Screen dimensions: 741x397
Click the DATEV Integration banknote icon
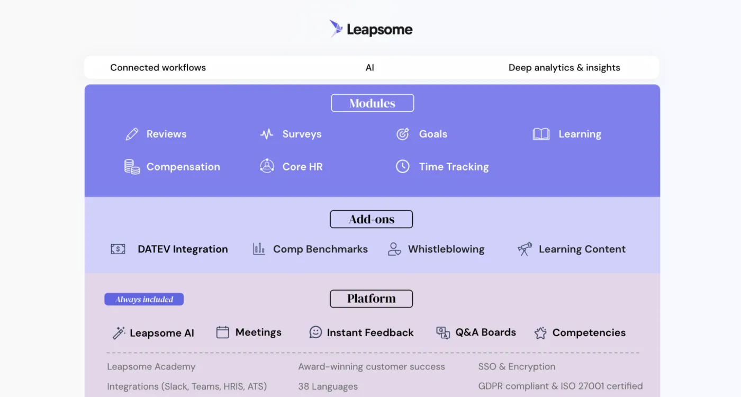point(118,249)
